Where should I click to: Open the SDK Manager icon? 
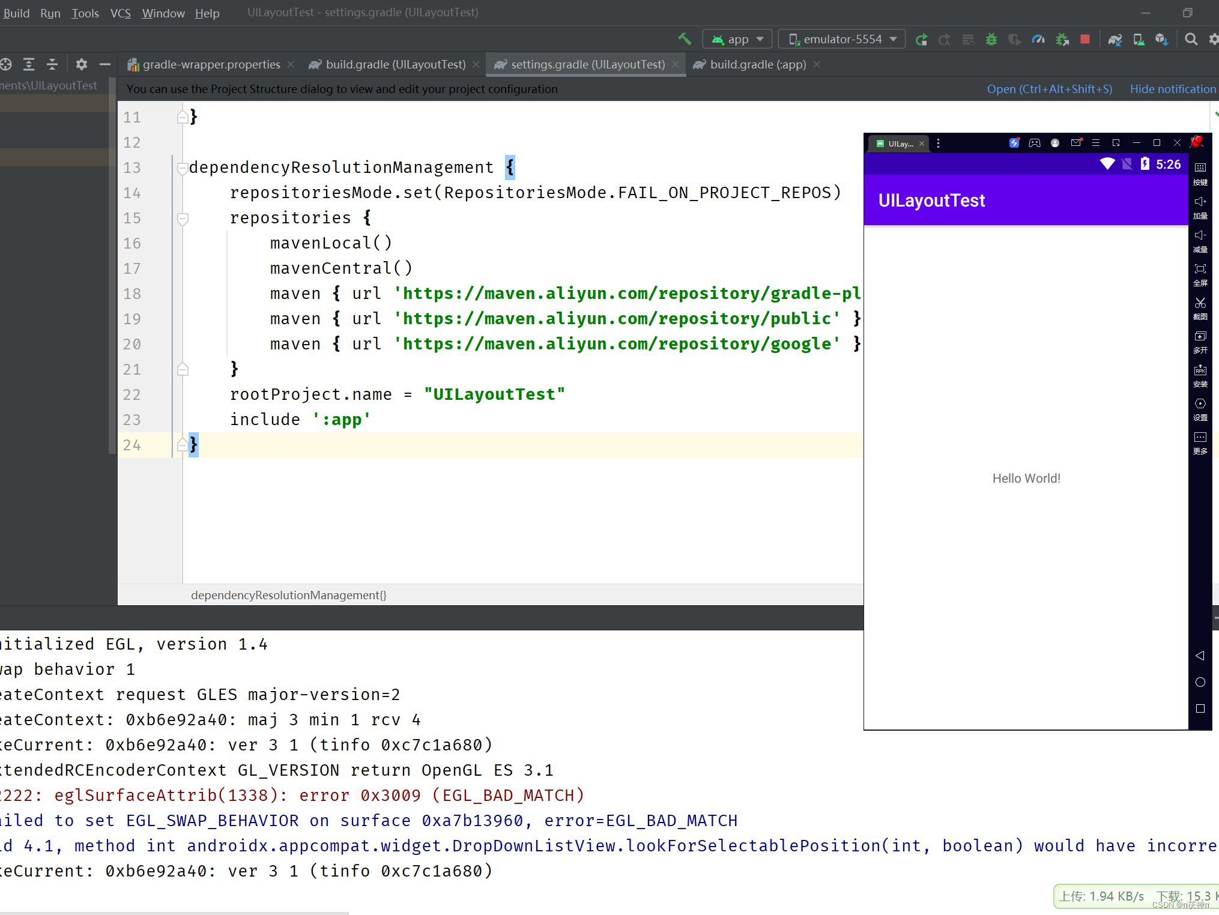(x=1161, y=40)
